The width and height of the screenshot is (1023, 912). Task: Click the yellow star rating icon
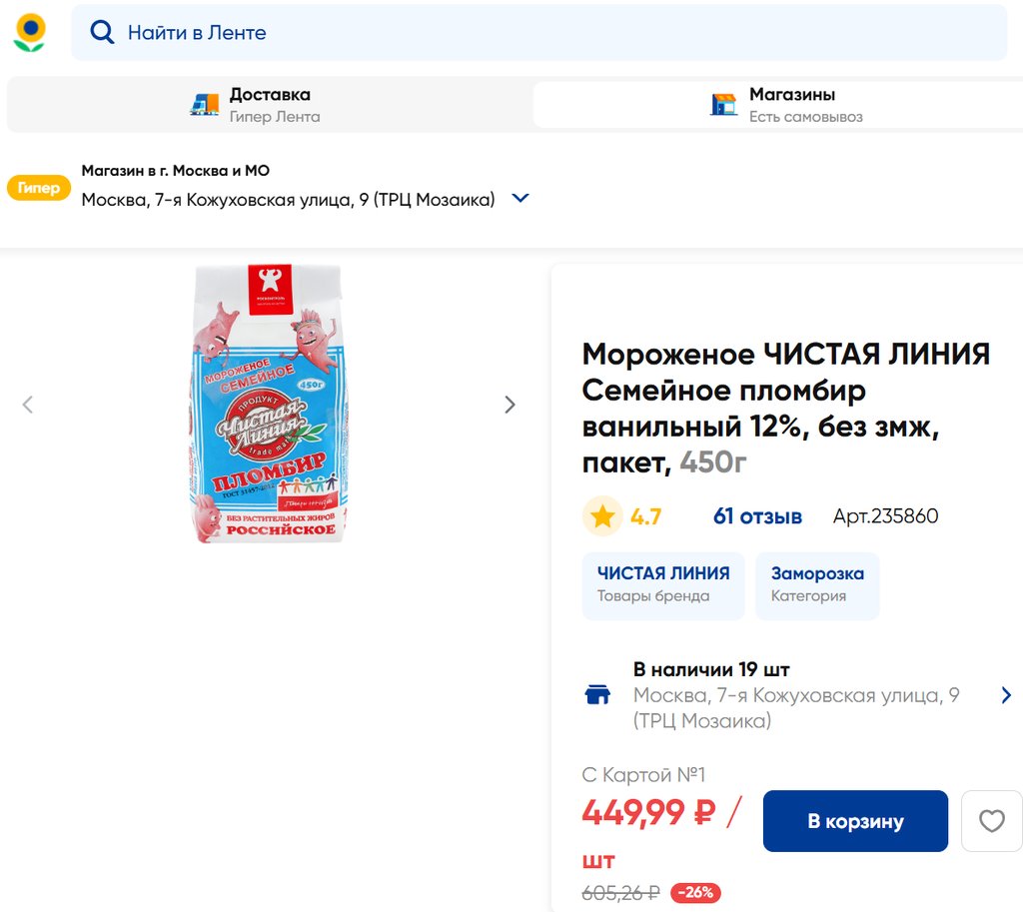(602, 516)
